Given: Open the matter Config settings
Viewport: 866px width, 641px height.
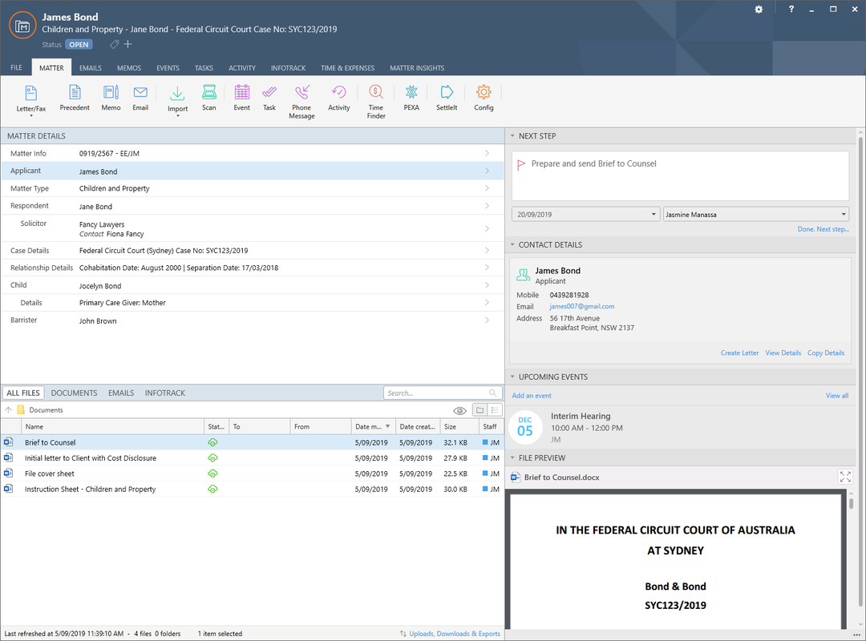Looking at the screenshot, I should [x=484, y=98].
